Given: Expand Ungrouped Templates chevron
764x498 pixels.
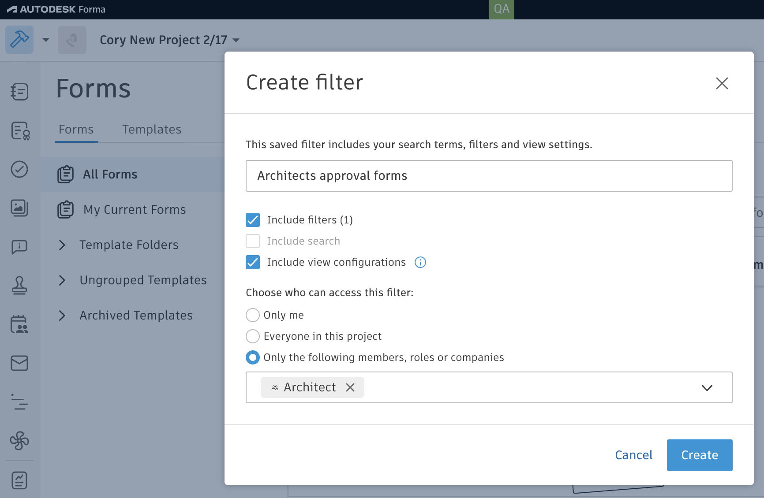Looking at the screenshot, I should tap(62, 280).
